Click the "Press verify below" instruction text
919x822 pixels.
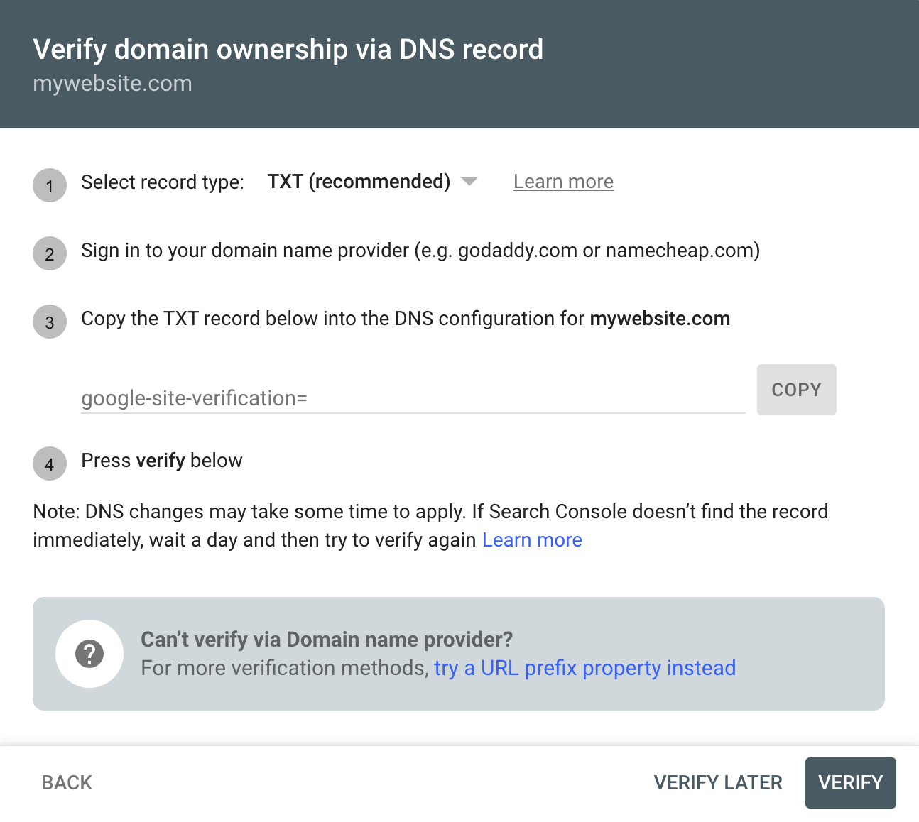[x=162, y=461]
